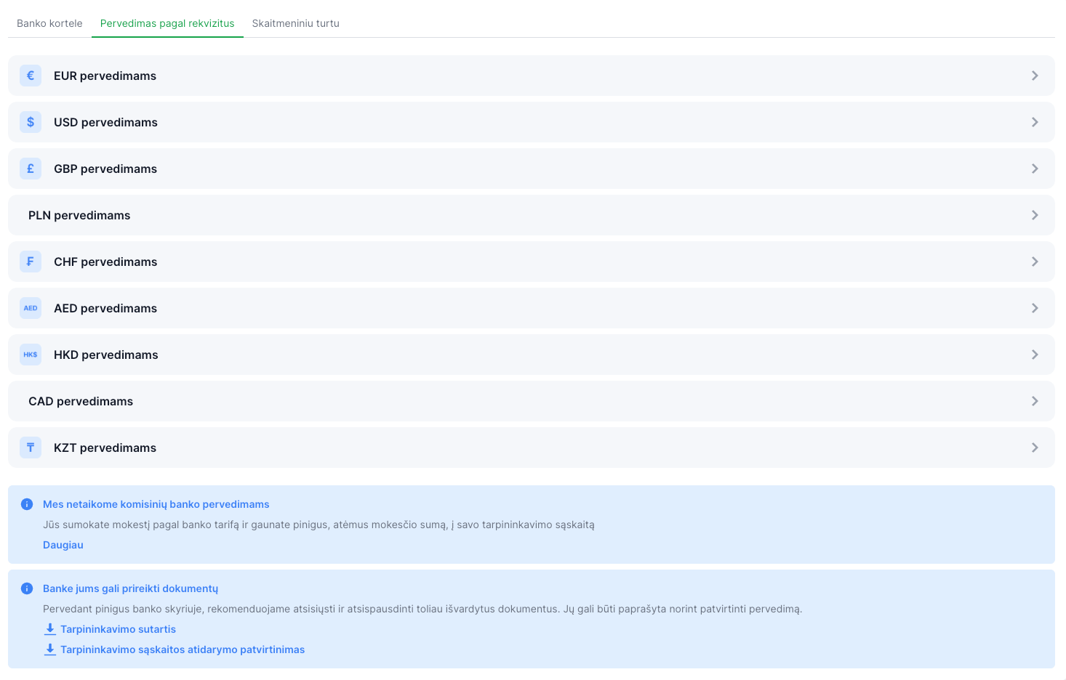This screenshot has height=680, width=1066.
Task: Open EUR pervedimams using its right chevron
Action: [x=1034, y=76]
